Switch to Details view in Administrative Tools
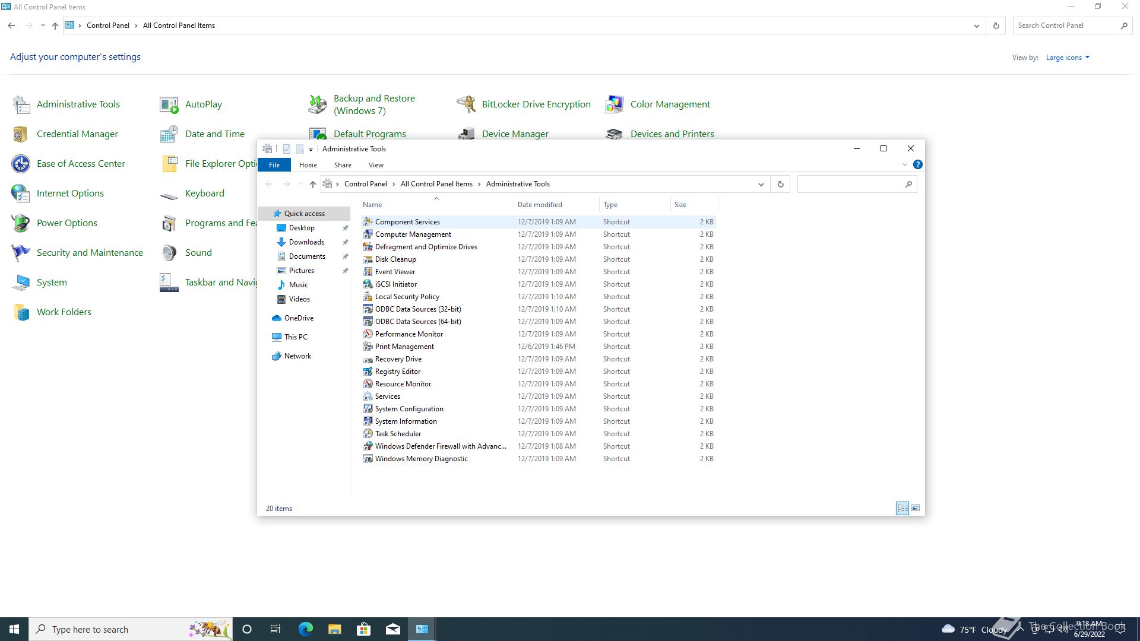This screenshot has width=1140, height=641. click(902, 508)
